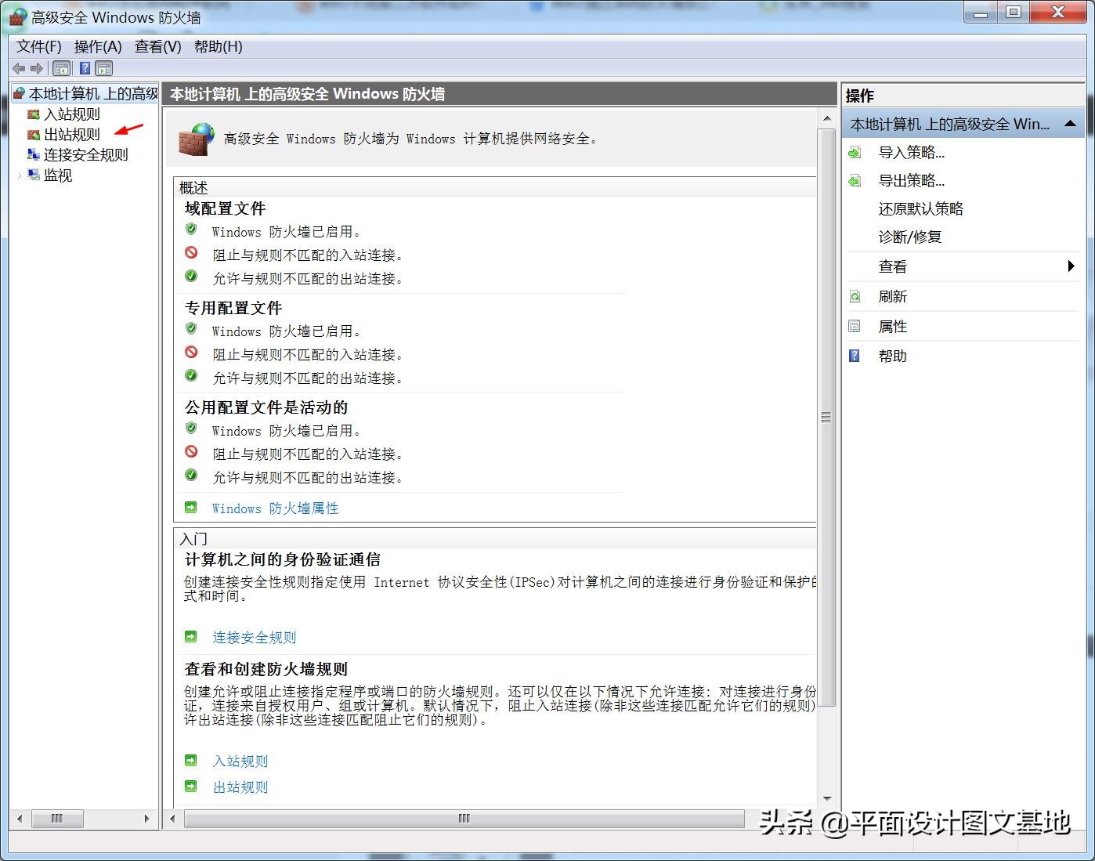This screenshot has height=861, width=1095.
Task: Select the 监视 node icon
Action: tap(34, 175)
